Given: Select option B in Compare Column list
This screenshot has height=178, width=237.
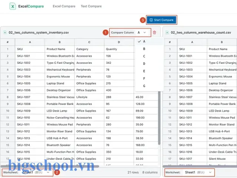Looking at the screenshot, I should tap(149, 49).
